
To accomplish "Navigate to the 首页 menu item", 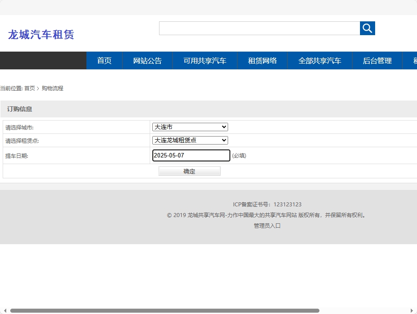I will point(104,60).
